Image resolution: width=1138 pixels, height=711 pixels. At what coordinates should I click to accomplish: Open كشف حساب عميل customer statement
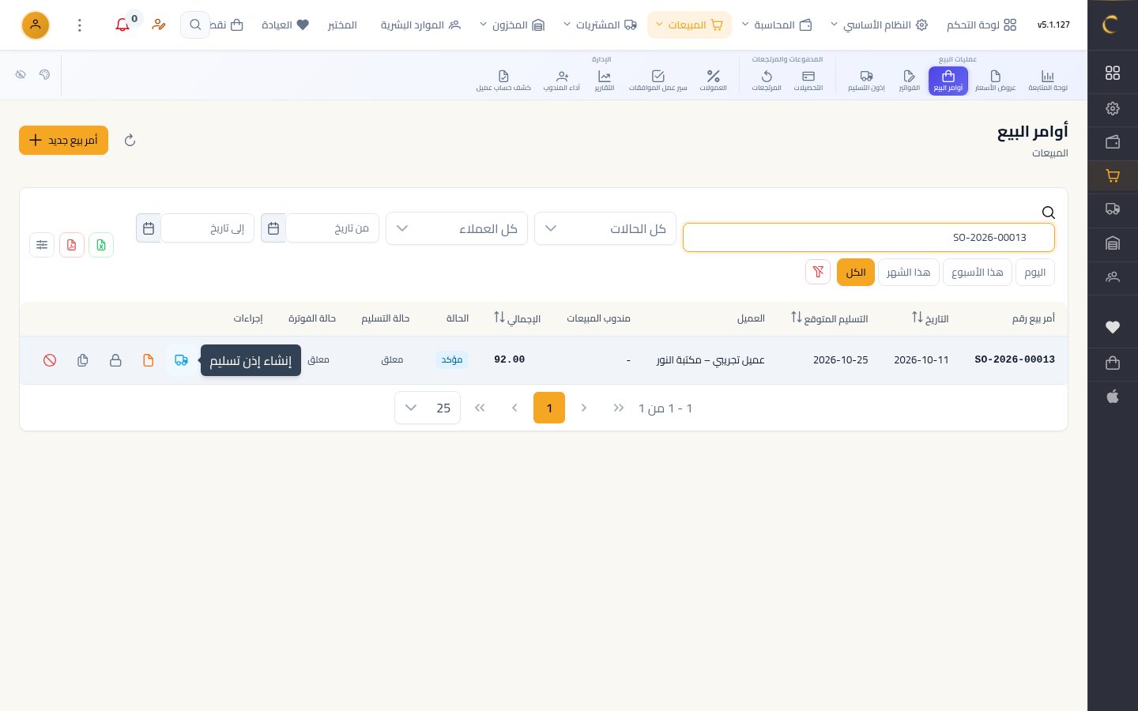pos(503,81)
